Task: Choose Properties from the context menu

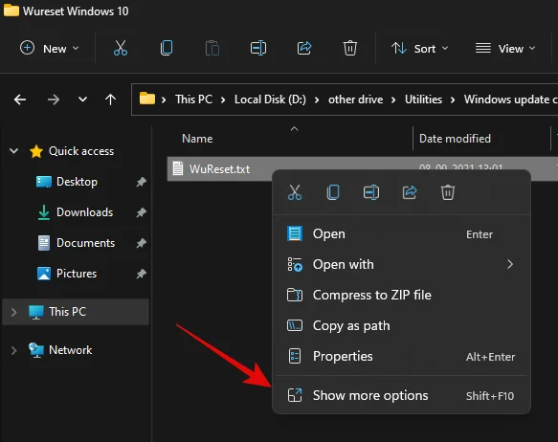Action: [x=401, y=356]
